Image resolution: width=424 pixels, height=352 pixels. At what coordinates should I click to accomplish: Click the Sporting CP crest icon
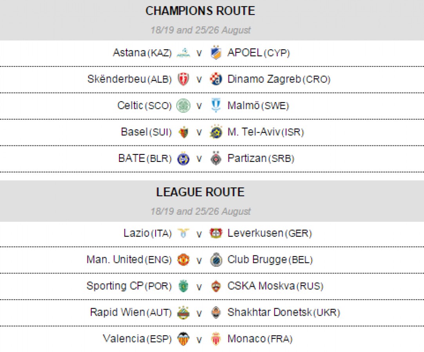[x=183, y=286]
